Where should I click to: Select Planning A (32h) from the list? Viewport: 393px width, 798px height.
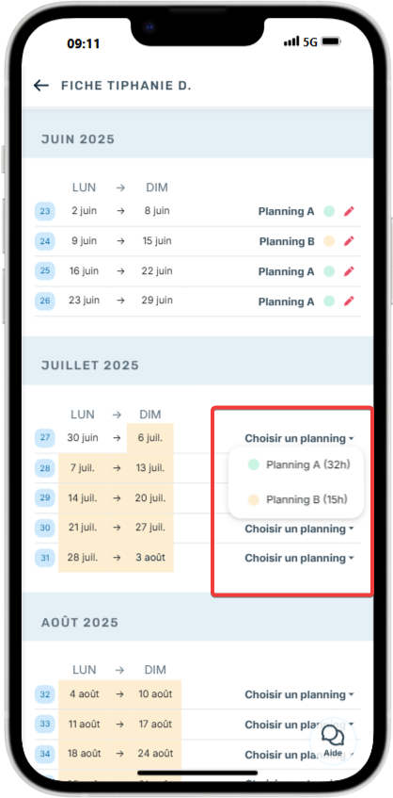pos(299,464)
